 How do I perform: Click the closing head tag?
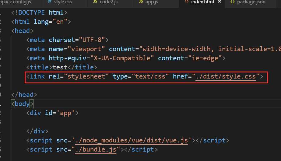pos(24,95)
